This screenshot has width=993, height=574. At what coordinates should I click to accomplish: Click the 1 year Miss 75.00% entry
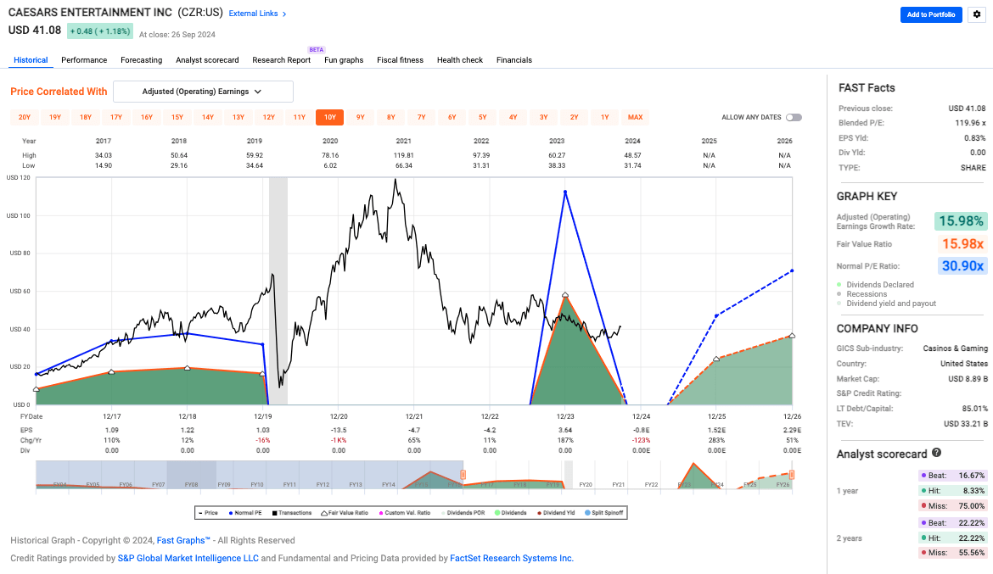click(x=952, y=505)
